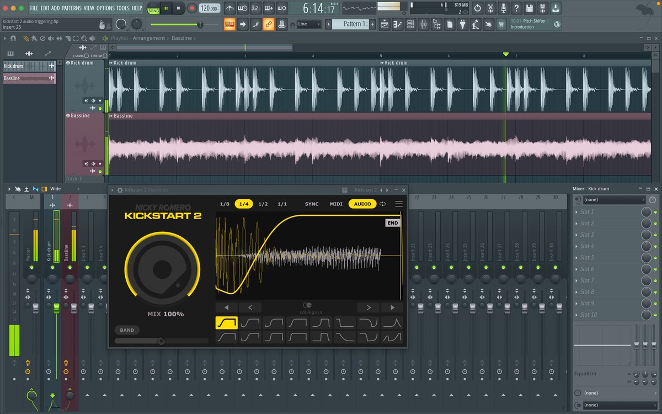The width and height of the screenshot is (662, 414).
Task: Open the OPTIONS menu
Action: [105, 8]
